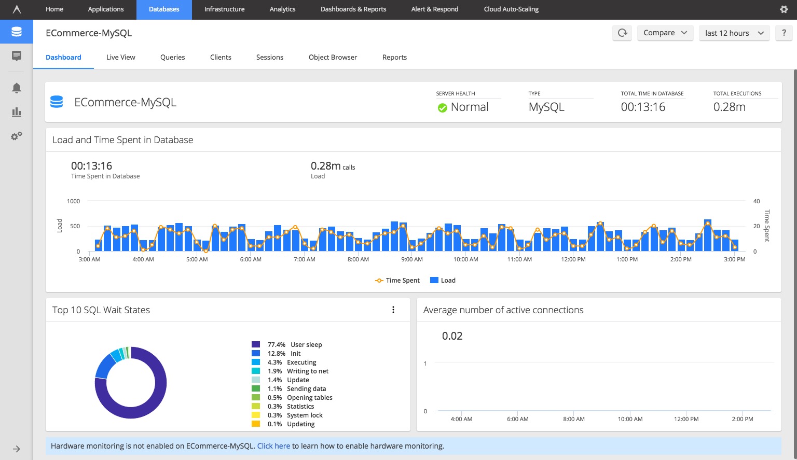Click the 0.28m calls Load value
This screenshot has width=797, height=460.
click(333, 166)
